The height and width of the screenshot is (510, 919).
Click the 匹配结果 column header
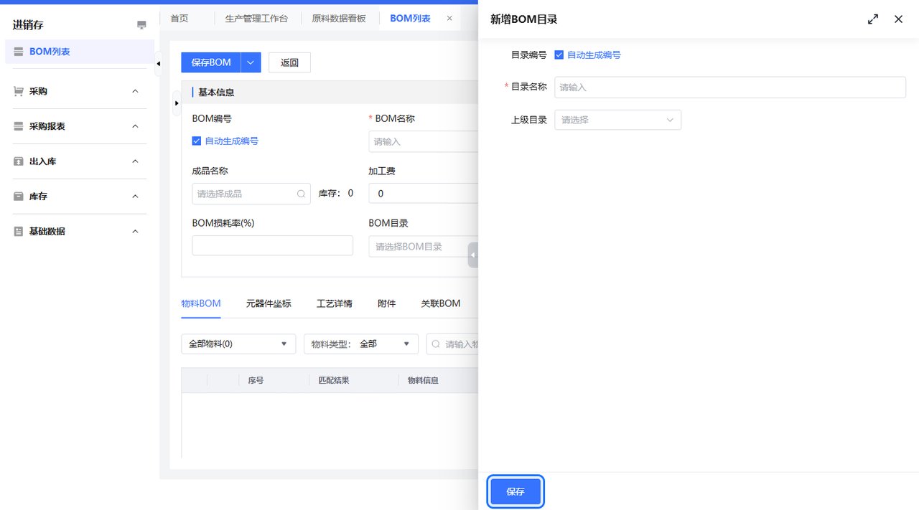point(334,380)
